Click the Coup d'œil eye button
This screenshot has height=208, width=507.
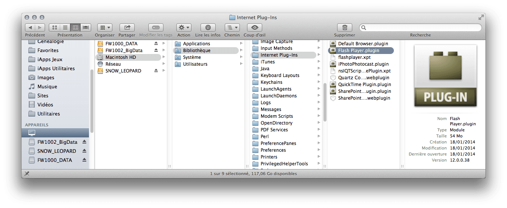pyautogui.click(x=255, y=28)
